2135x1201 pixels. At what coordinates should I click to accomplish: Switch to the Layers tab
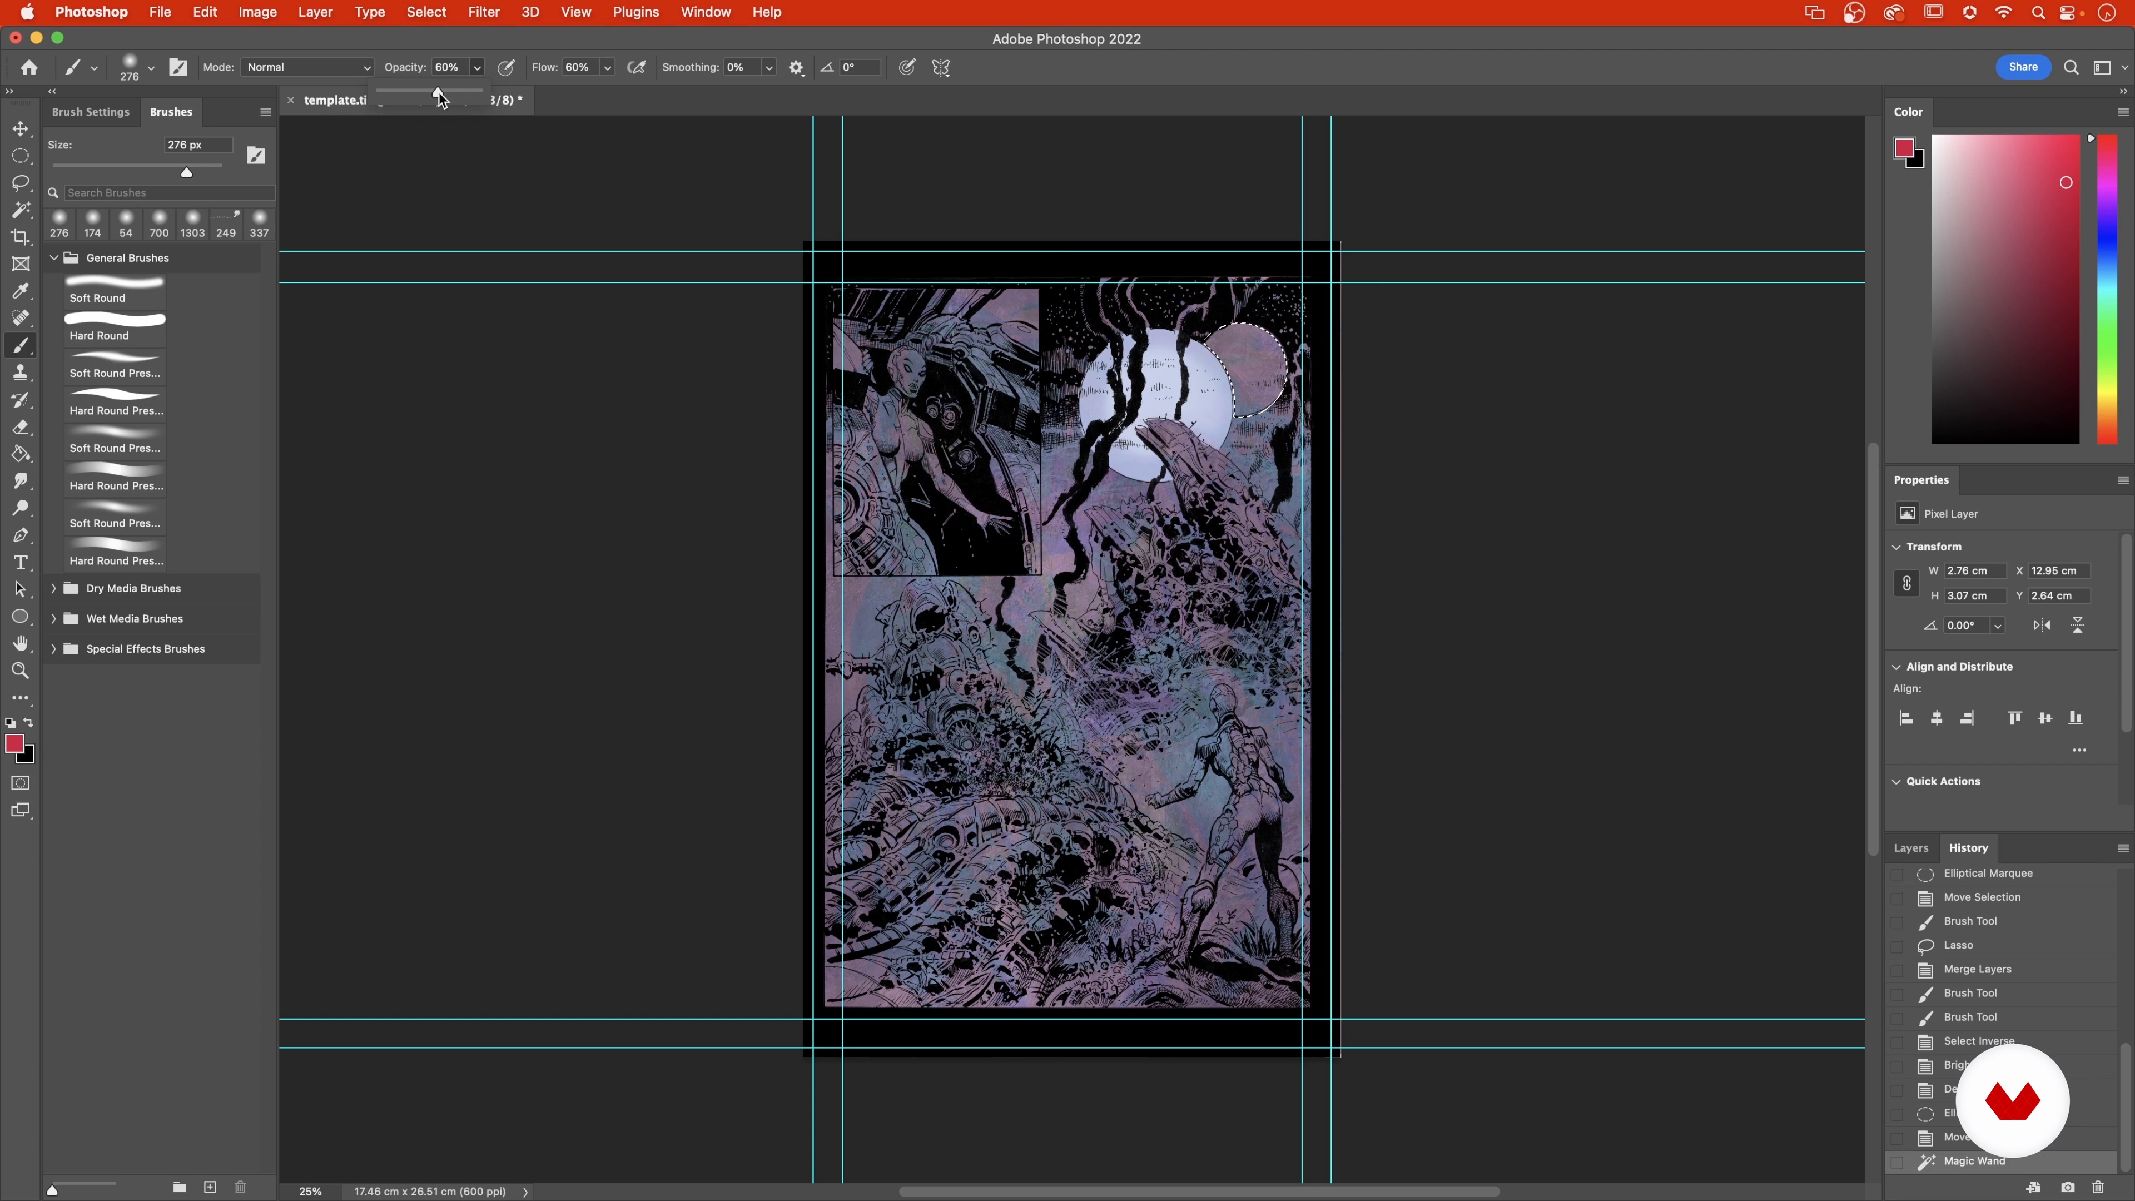[1910, 848]
